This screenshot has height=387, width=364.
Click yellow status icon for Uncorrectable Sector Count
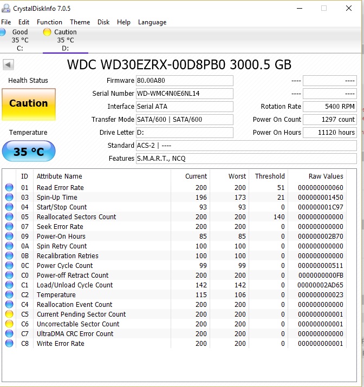9,324
